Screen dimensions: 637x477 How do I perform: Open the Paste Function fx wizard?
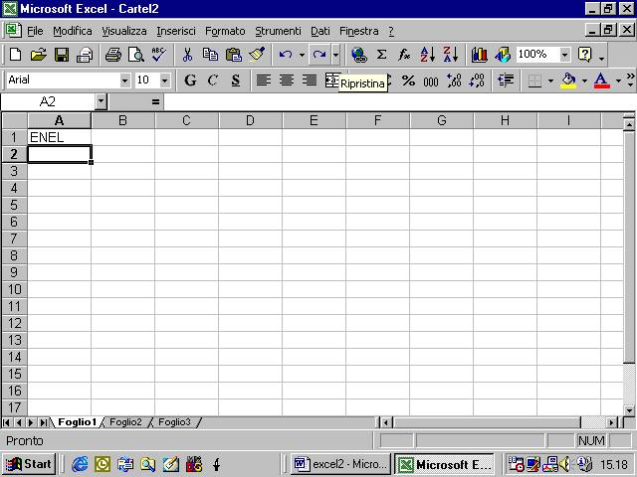pyautogui.click(x=404, y=54)
